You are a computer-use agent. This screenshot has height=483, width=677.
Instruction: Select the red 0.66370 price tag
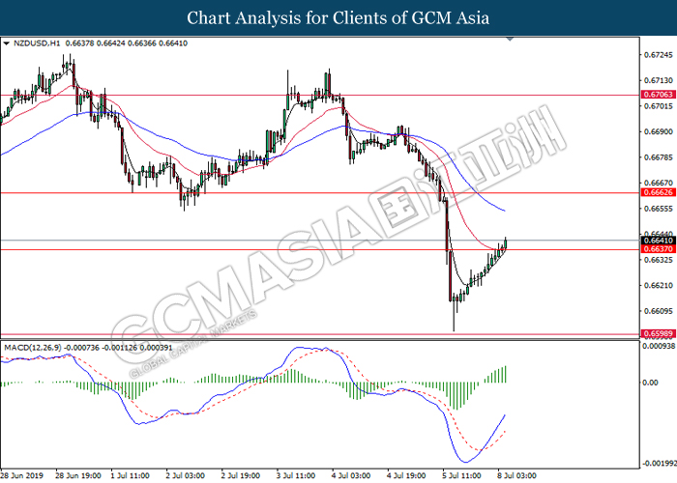(656, 250)
